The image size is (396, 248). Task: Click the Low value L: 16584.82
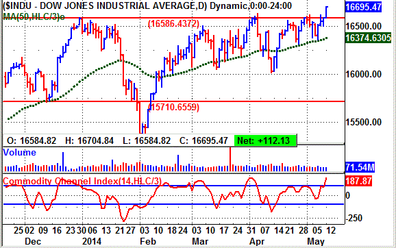147,140
